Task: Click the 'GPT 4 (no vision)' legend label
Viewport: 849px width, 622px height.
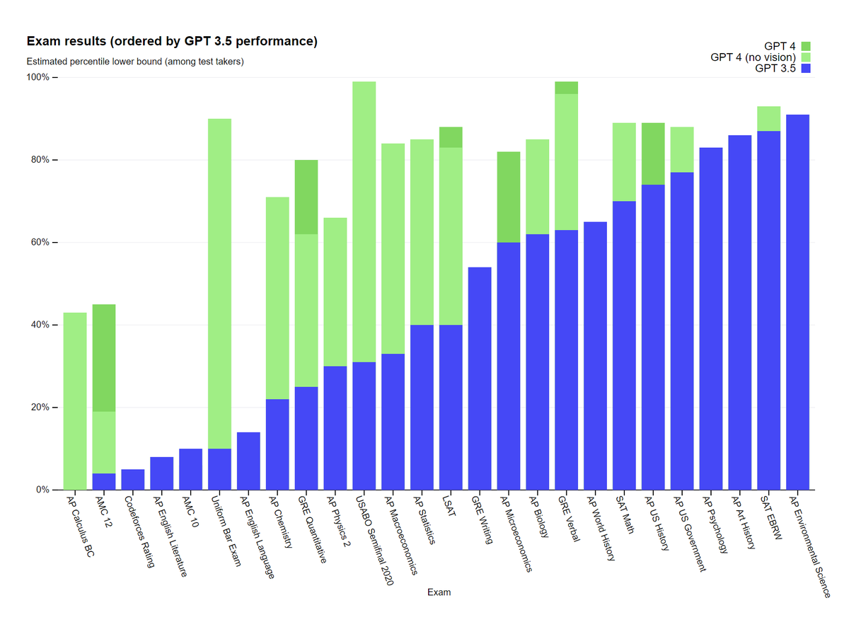Action: [x=753, y=57]
